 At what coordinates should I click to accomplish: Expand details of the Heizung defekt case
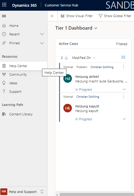pos(124,89)
